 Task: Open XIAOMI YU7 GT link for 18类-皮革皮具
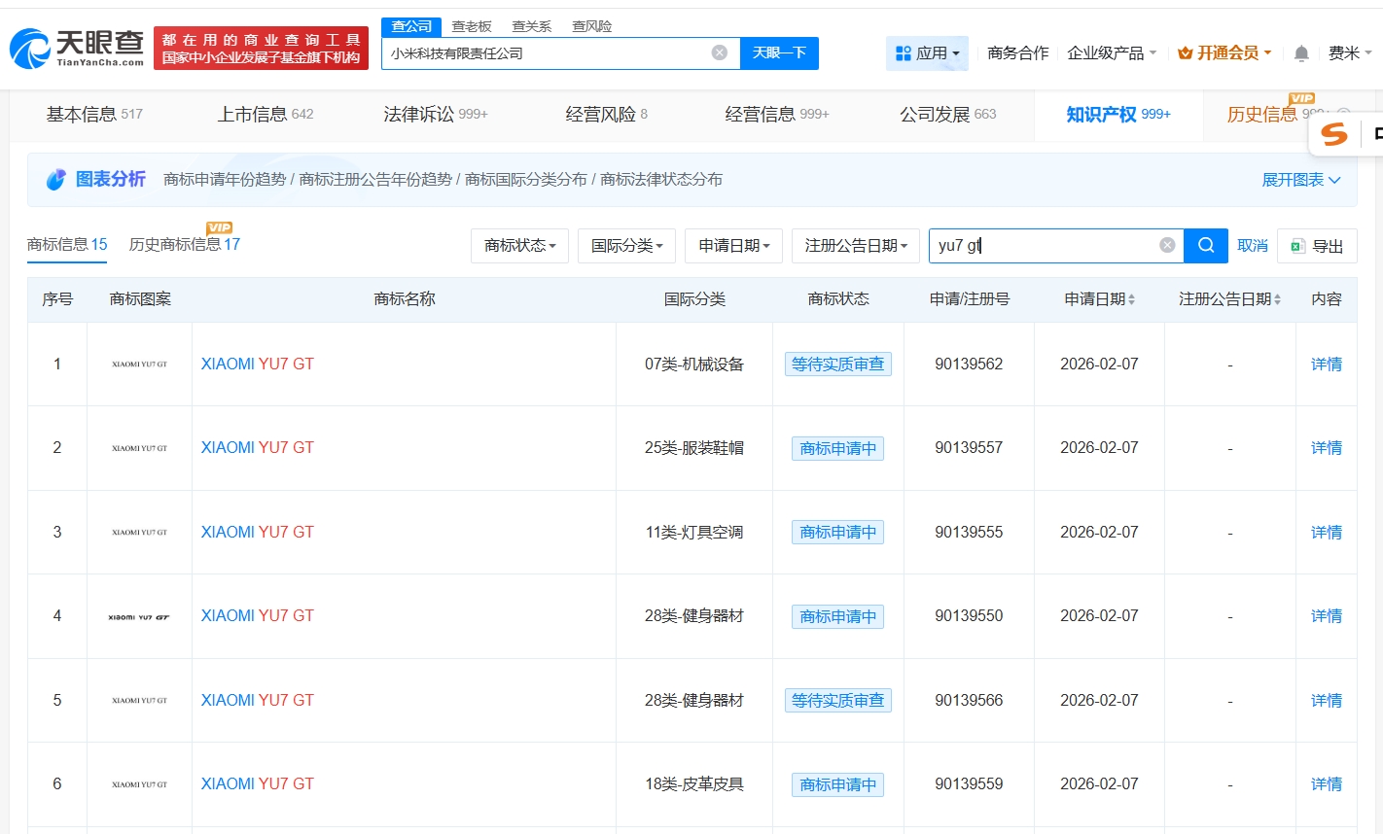[x=257, y=784]
